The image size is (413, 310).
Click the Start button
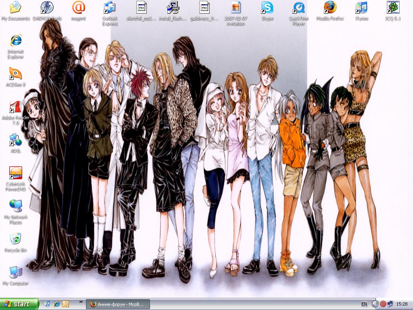[x=19, y=304]
